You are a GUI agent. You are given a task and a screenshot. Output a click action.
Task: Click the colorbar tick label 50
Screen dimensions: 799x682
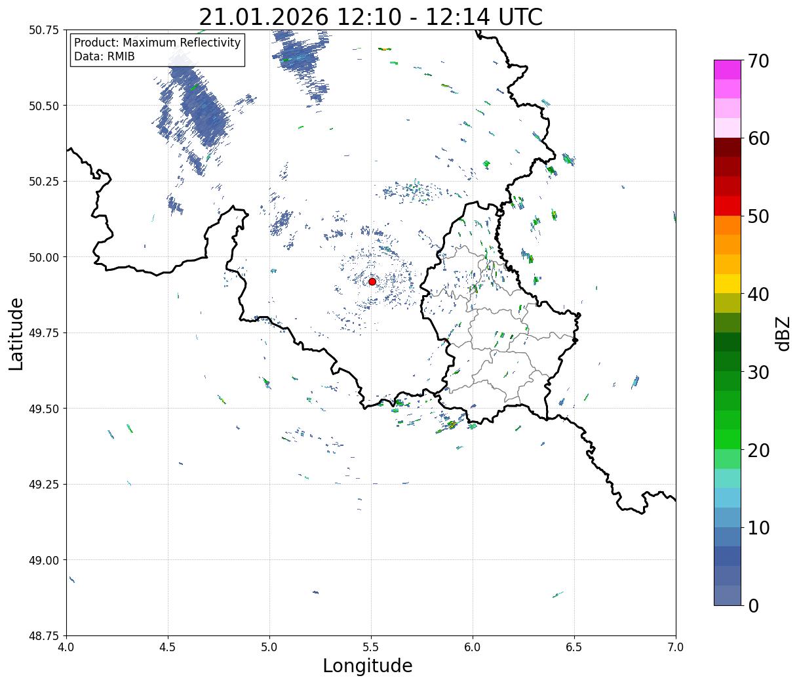coord(758,216)
